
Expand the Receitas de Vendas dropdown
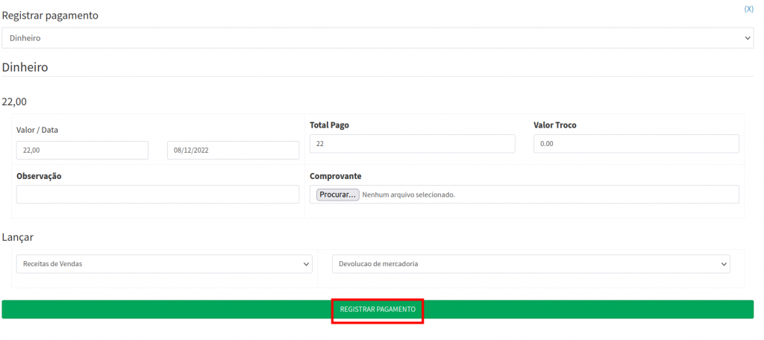164,264
